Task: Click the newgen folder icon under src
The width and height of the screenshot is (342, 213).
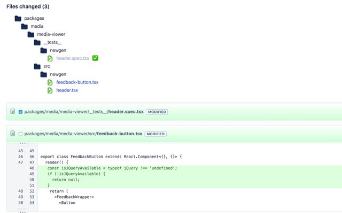Action: pos(44,75)
